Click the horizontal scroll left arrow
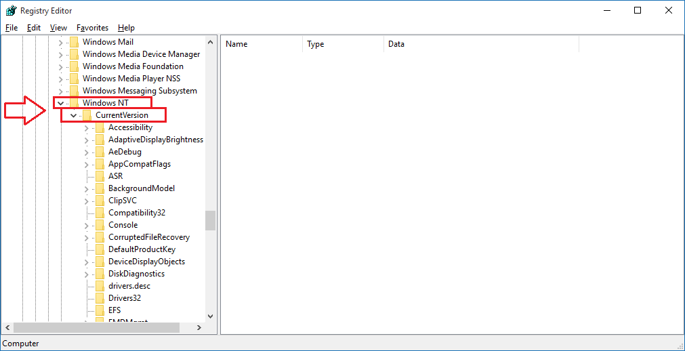685x351 pixels. (x=7, y=327)
